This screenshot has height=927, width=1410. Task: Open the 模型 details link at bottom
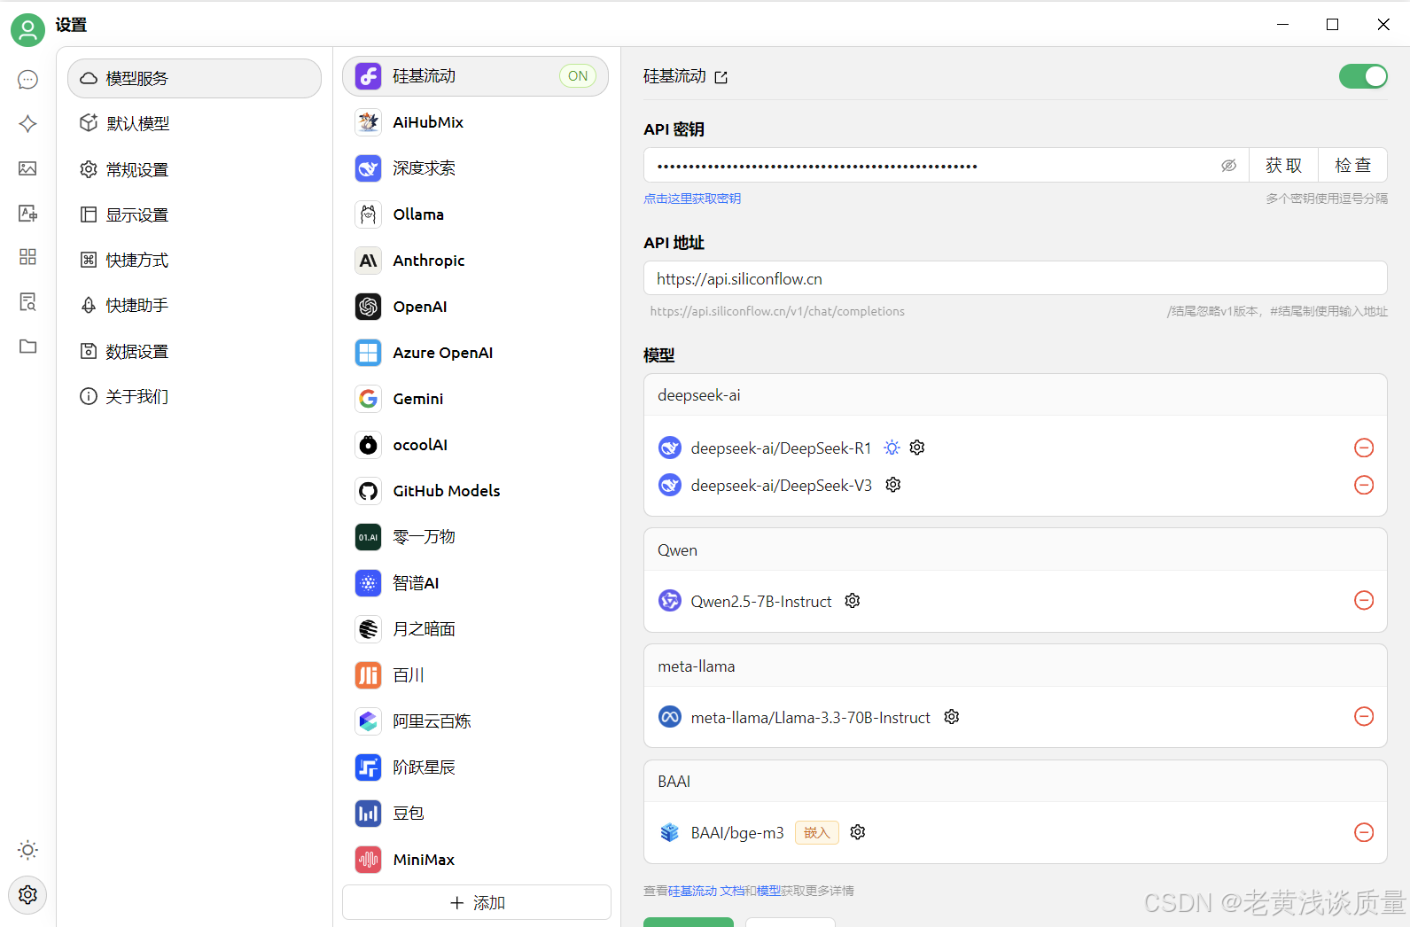[x=768, y=891]
